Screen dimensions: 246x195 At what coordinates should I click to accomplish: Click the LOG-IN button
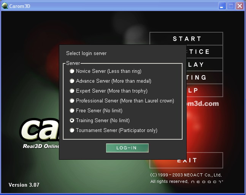pyautogui.click(x=127, y=148)
